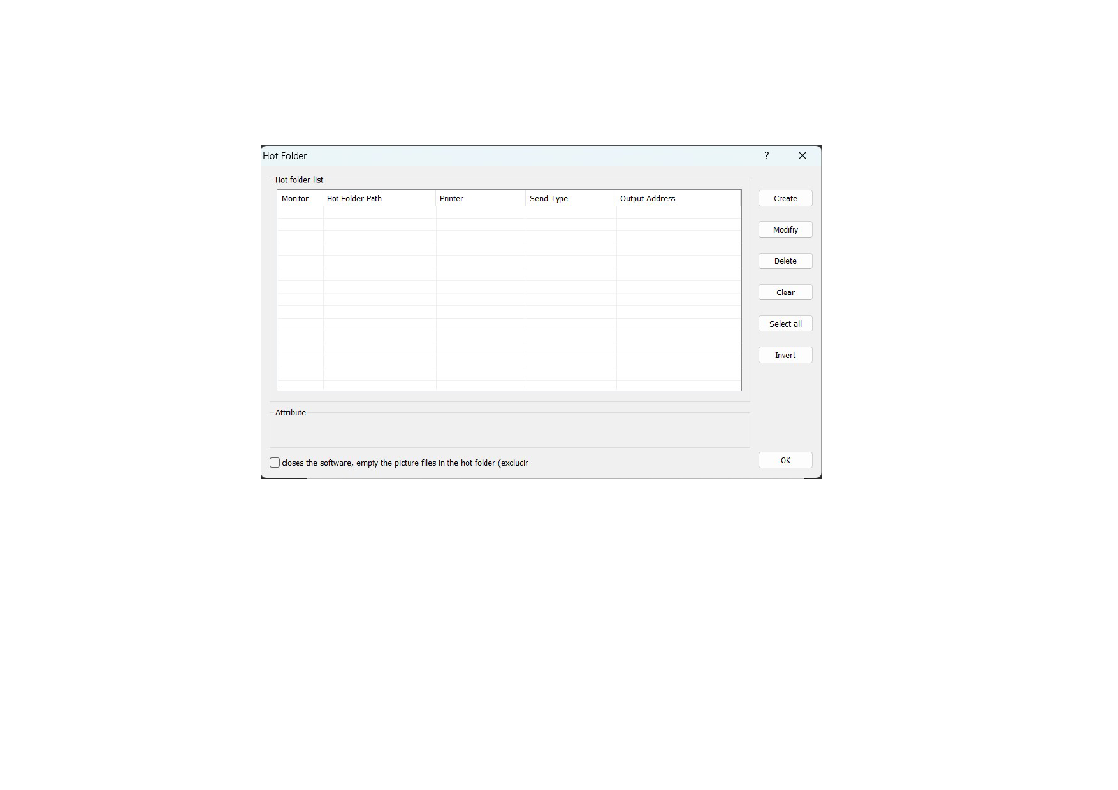Click the question mark help icon
This screenshot has width=1118, height=790.
point(766,156)
